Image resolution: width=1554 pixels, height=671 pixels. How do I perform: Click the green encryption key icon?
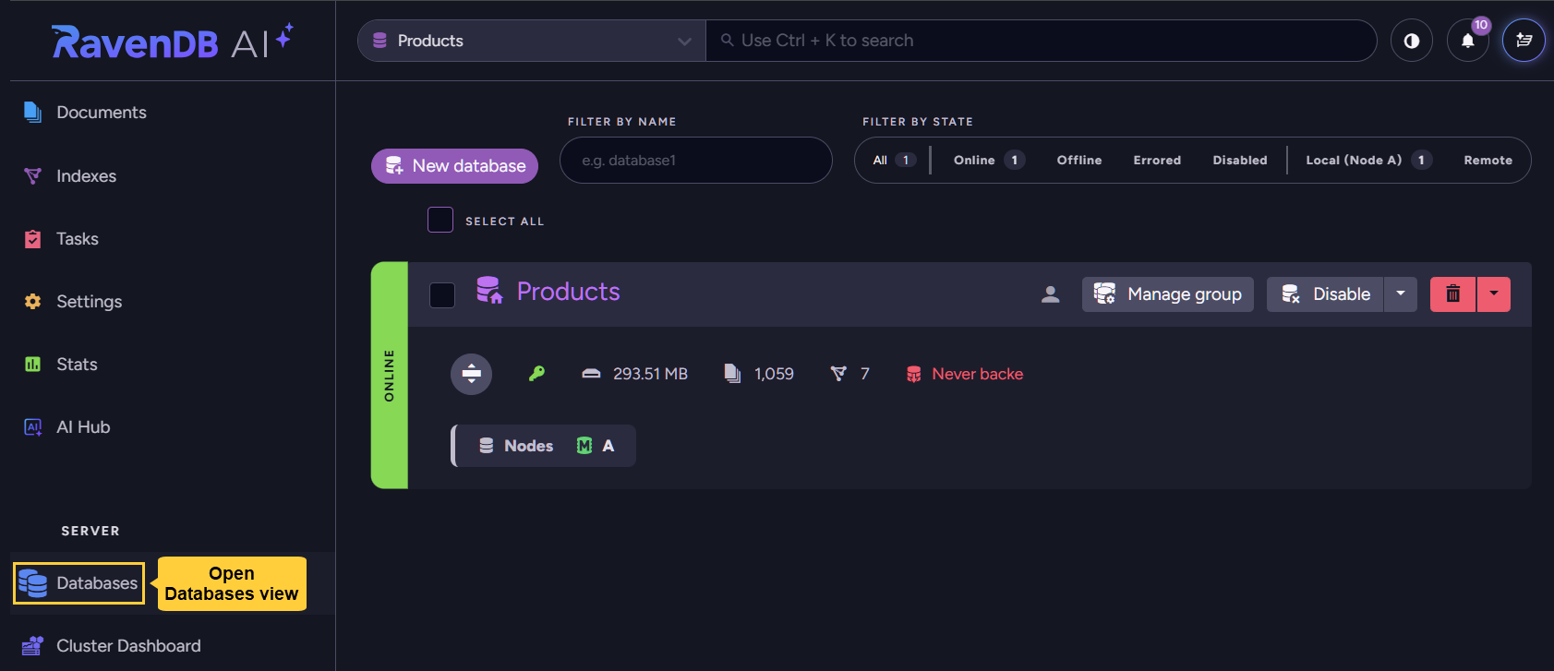coord(536,374)
